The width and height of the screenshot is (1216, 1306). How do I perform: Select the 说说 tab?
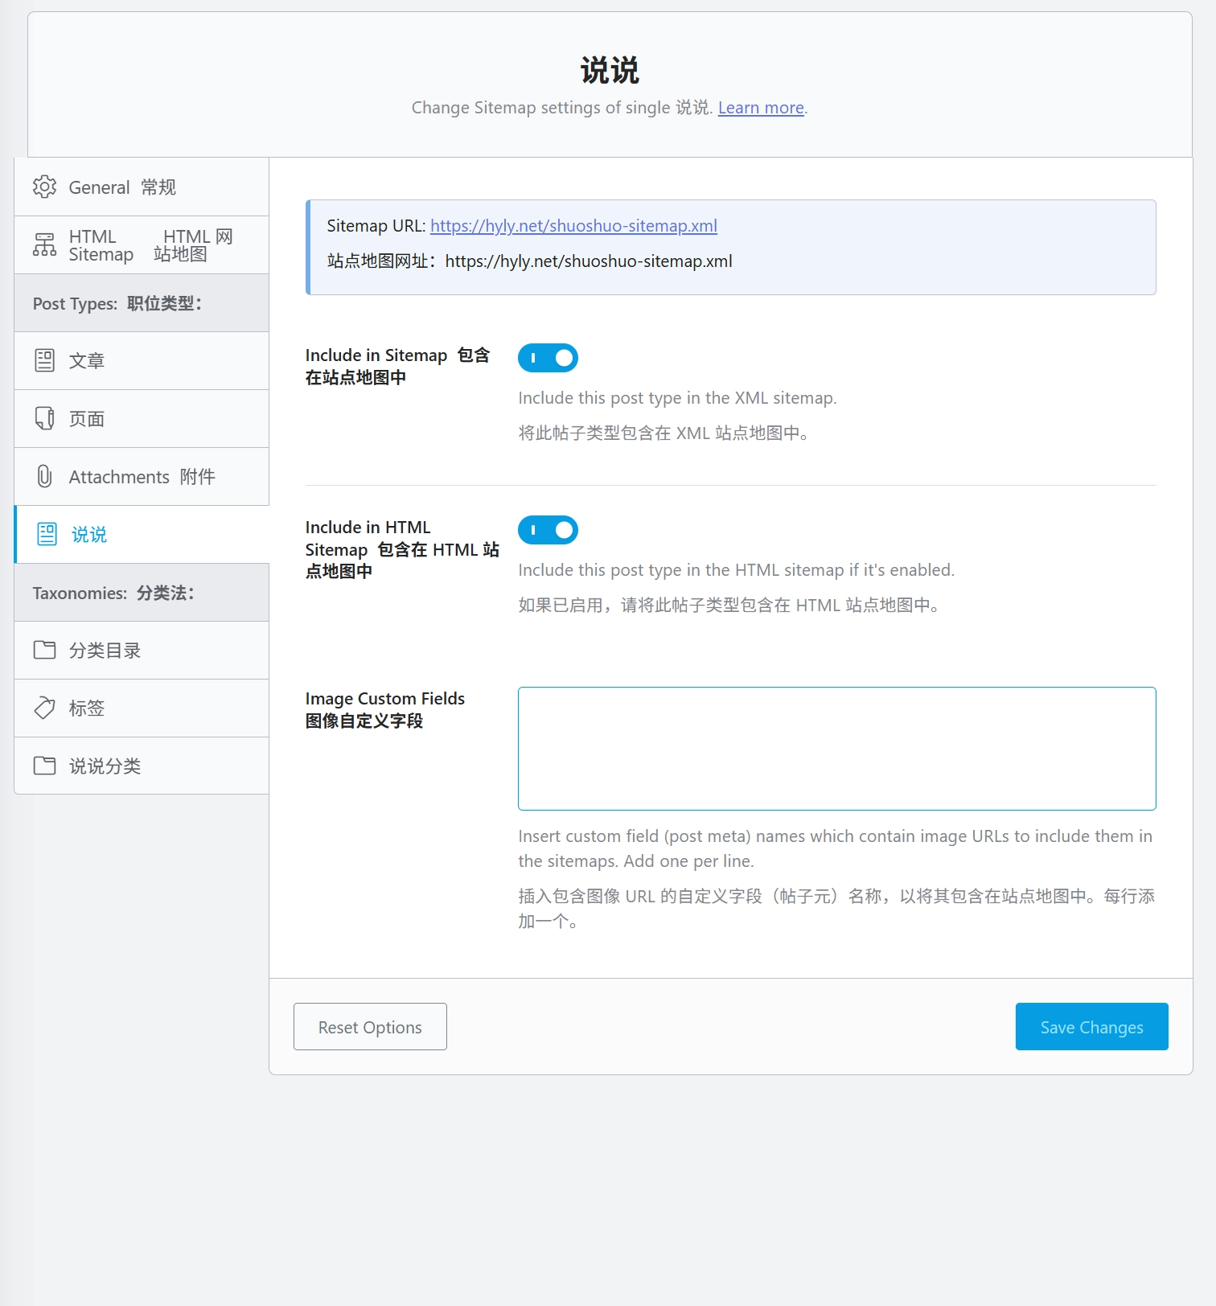point(142,534)
